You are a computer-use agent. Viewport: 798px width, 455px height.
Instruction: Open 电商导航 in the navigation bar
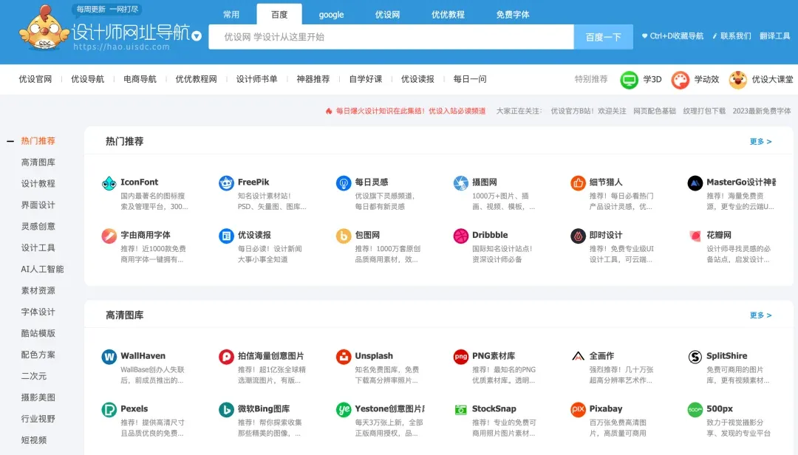tap(140, 79)
